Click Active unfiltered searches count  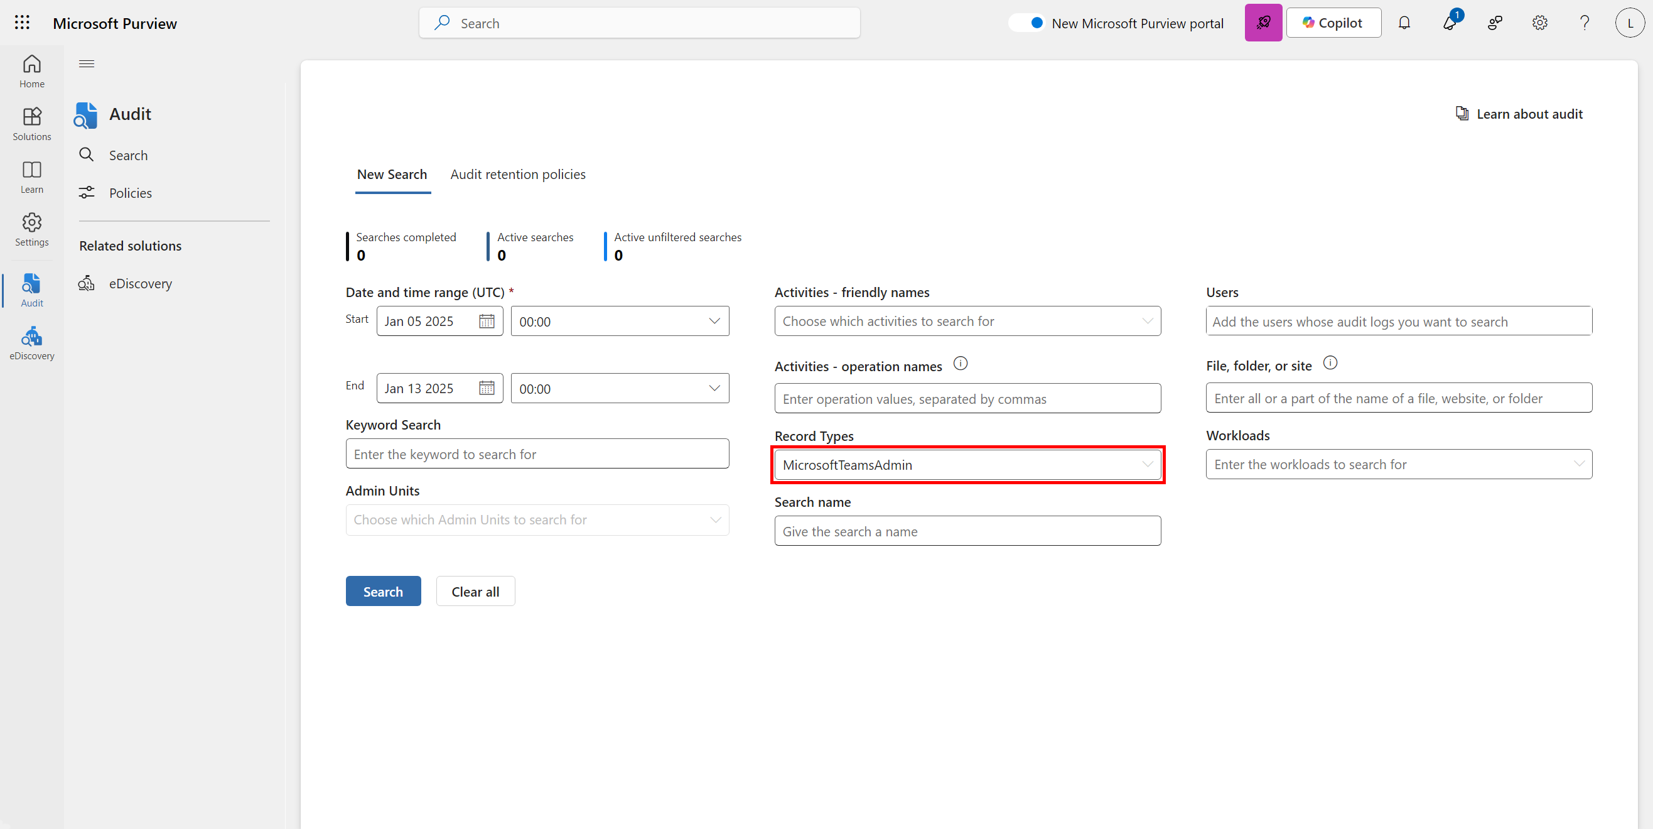618,256
